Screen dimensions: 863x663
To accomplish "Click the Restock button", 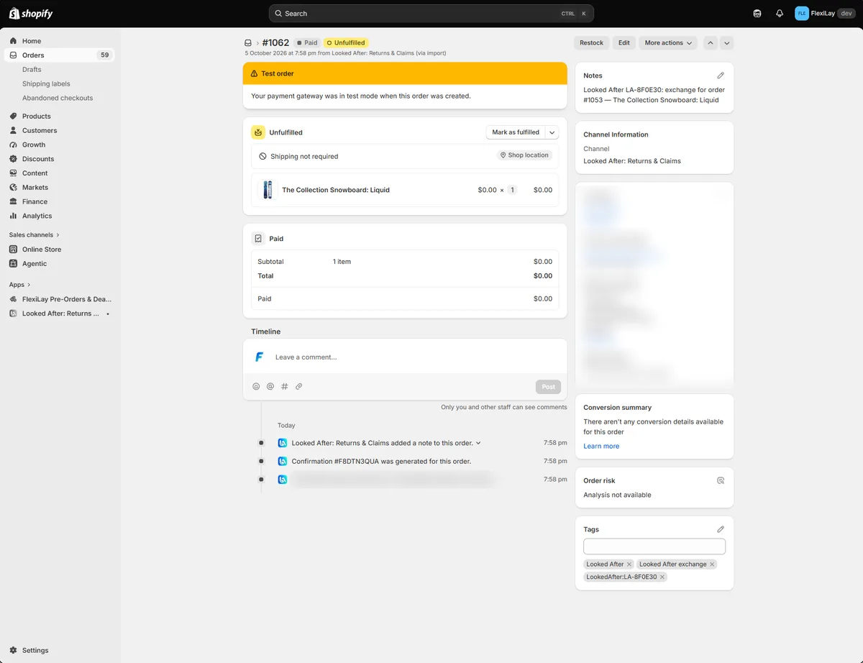I will tap(592, 43).
